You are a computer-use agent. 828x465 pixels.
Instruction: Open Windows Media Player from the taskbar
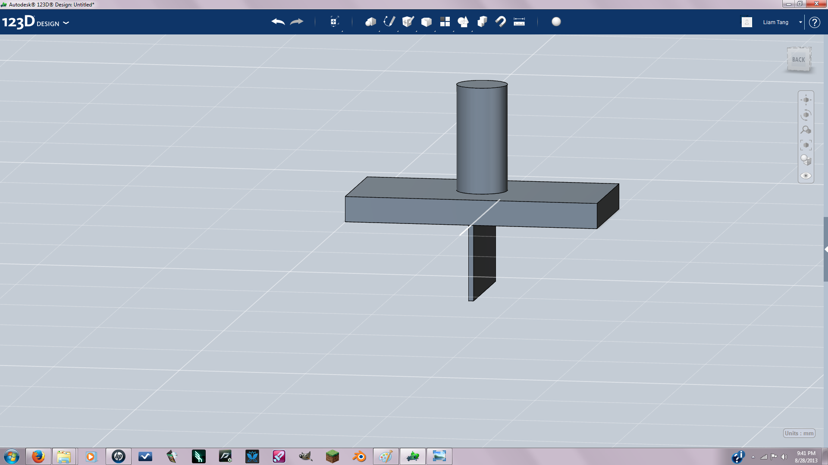pyautogui.click(x=91, y=456)
